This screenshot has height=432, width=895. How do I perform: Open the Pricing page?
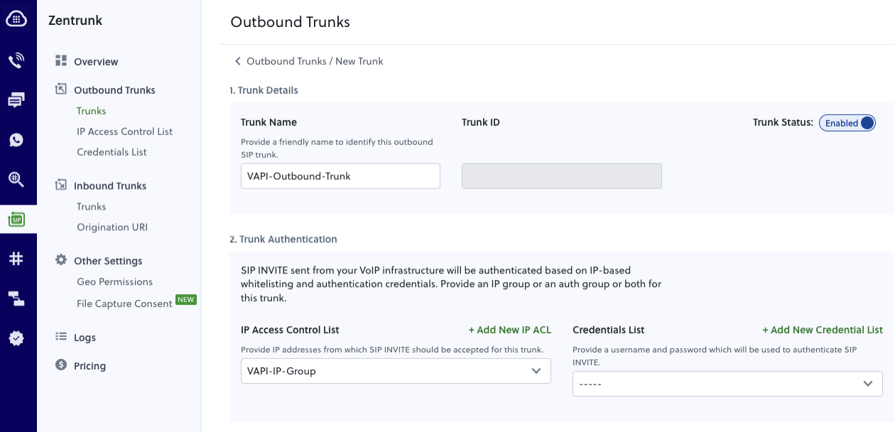point(88,365)
